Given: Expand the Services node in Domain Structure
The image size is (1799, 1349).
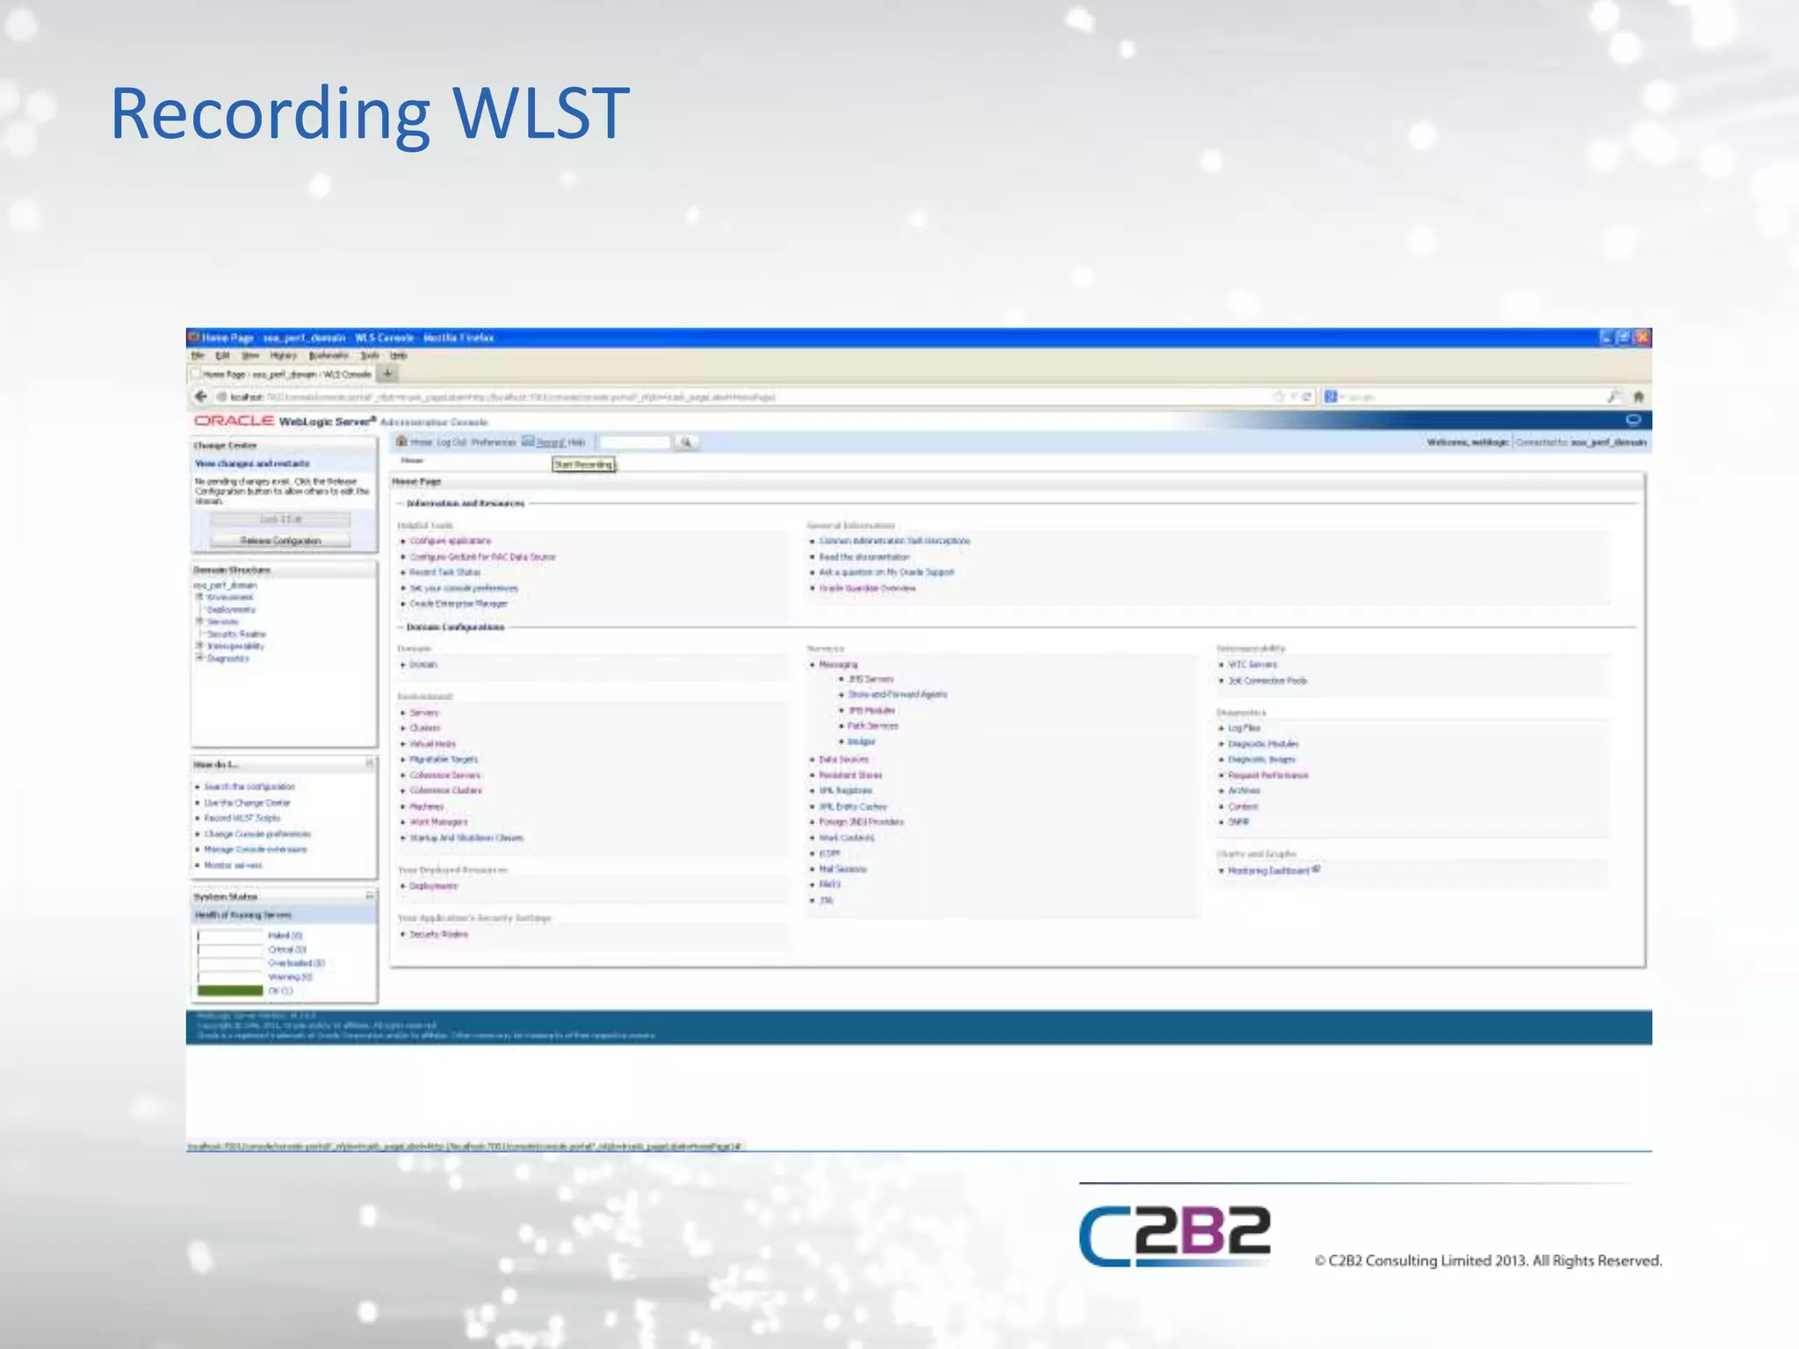Looking at the screenshot, I should 199,621.
